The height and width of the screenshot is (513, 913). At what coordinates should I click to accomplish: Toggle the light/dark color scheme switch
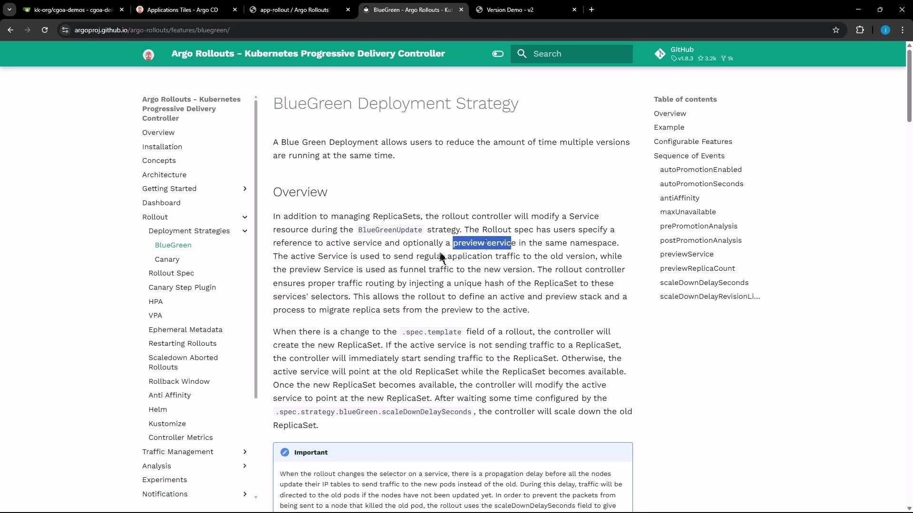tap(497, 54)
